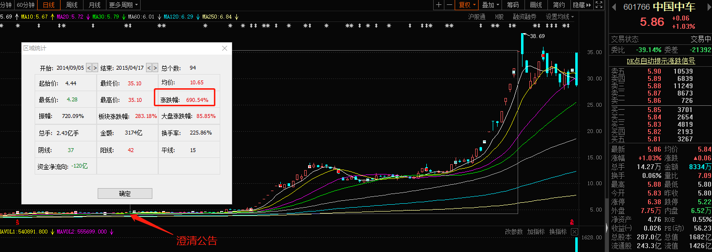
Task: Toggle the 融资融券 chart marker
Action: point(524,17)
